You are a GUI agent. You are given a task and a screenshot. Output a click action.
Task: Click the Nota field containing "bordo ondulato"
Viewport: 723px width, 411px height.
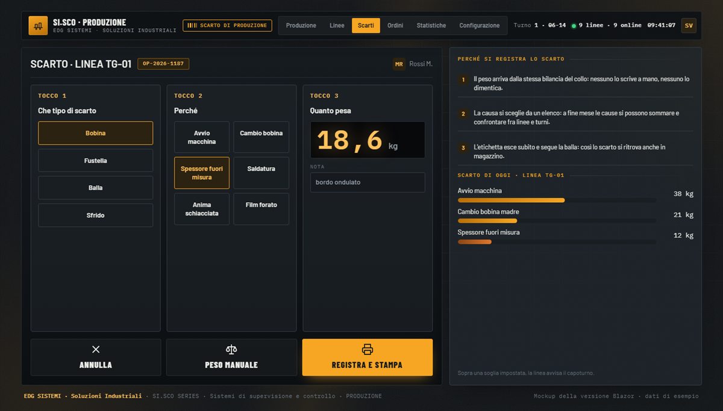pyautogui.click(x=368, y=182)
